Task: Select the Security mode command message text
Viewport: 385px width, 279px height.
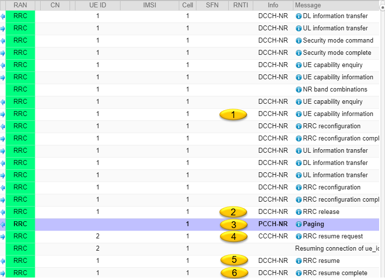Action: click(x=338, y=41)
